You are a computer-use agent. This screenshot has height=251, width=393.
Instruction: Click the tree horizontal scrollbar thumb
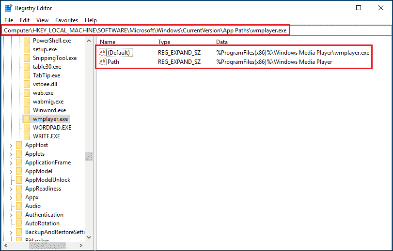47,246
